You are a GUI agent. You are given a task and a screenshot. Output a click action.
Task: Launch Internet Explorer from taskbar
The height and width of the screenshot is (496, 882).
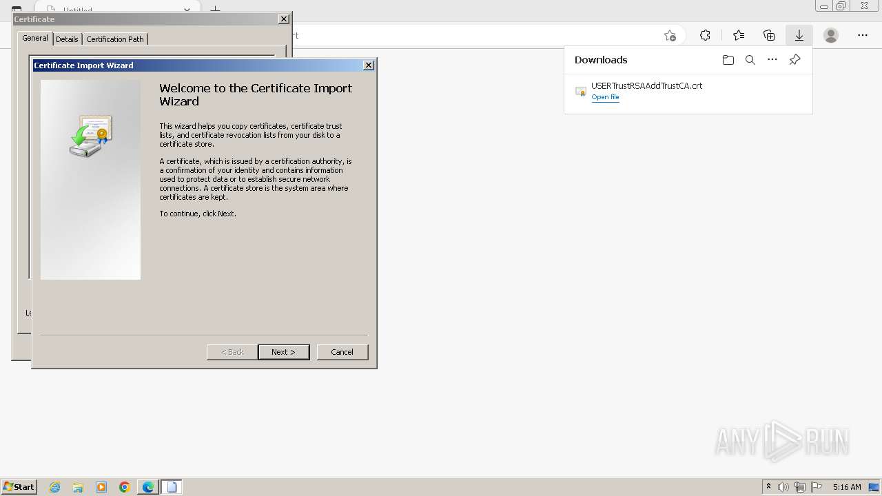[x=55, y=487]
